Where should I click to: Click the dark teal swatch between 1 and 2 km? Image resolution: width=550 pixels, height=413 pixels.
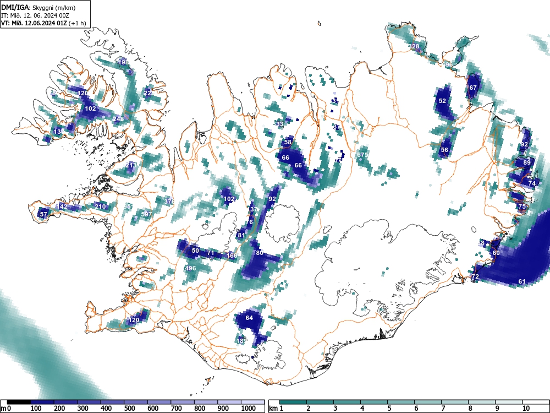click(x=294, y=402)
